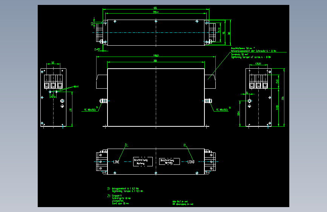Click the "LINE" label in the bottom view
This screenshot has width=327, height=212.
click(117, 162)
